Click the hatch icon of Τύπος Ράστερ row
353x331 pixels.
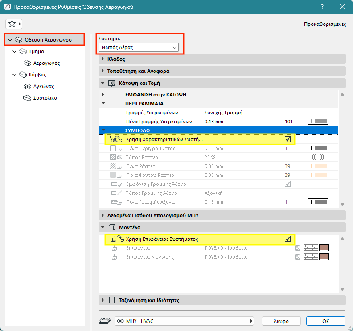pyautogui.click(x=116, y=157)
